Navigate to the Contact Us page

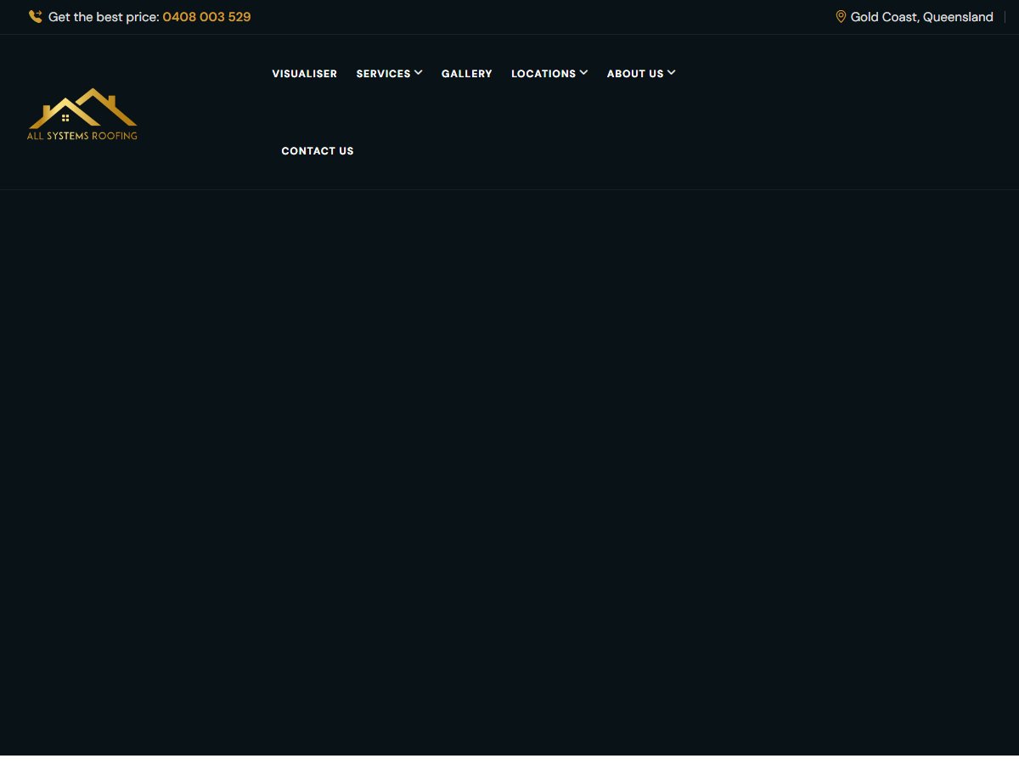[318, 151]
